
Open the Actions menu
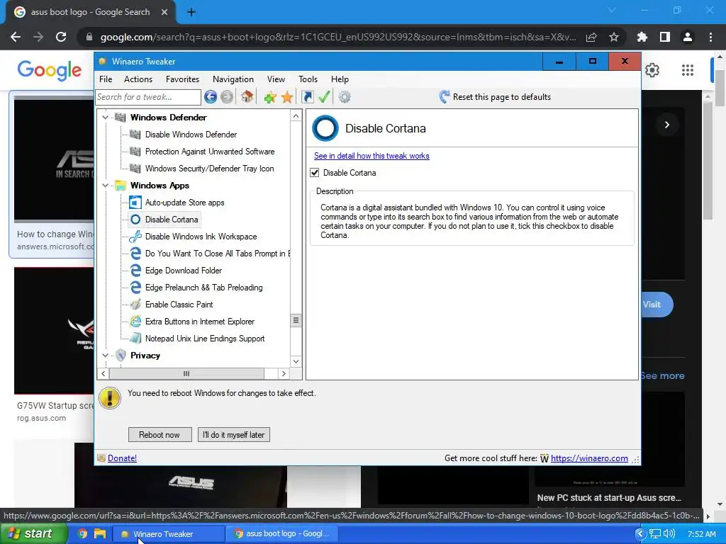(x=138, y=79)
